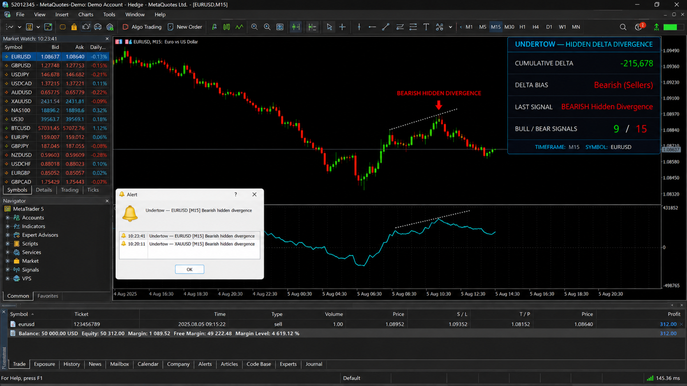This screenshot has width=687, height=386.
Task: Switch chart to H1 timeframe
Action: point(522,27)
